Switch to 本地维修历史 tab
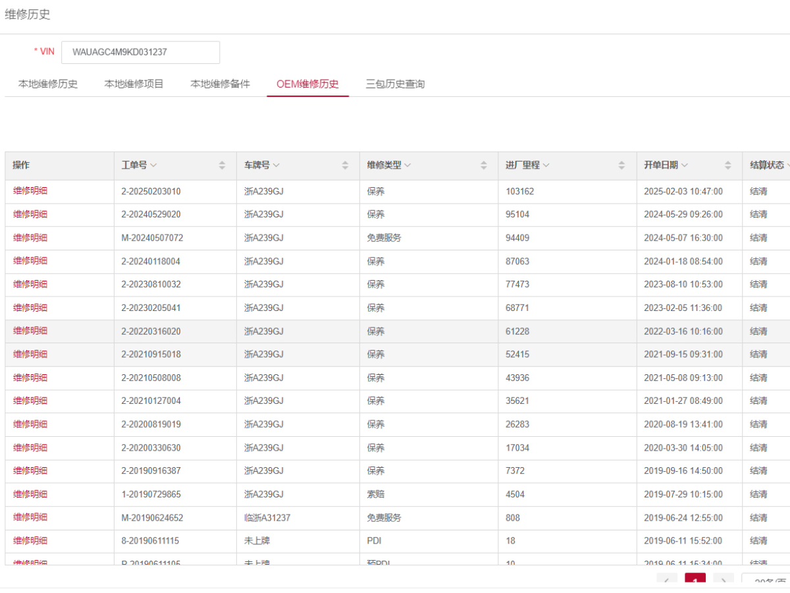 click(48, 84)
